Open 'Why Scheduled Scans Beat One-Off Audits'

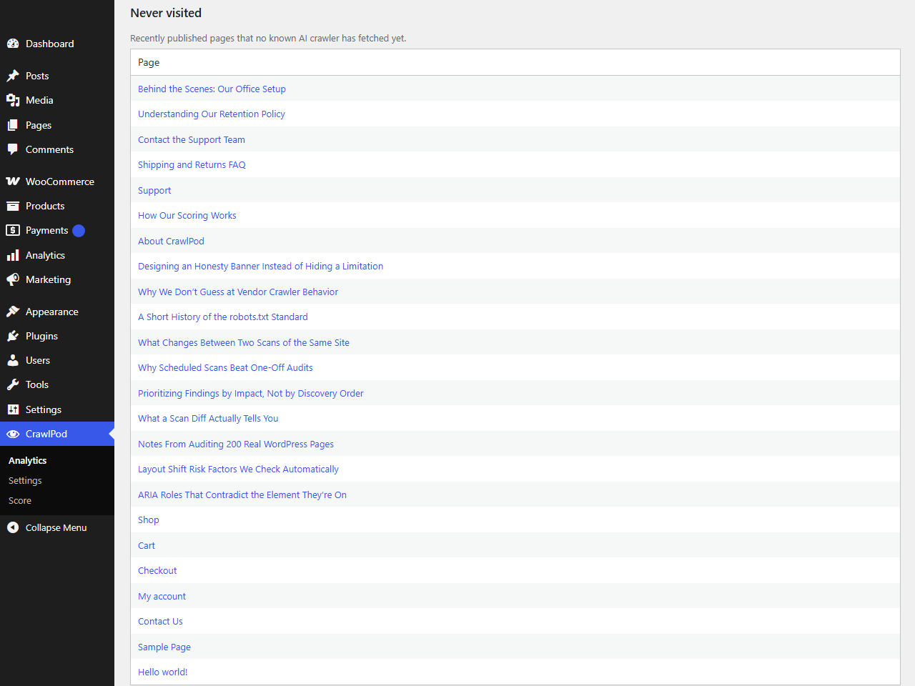point(225,367)
